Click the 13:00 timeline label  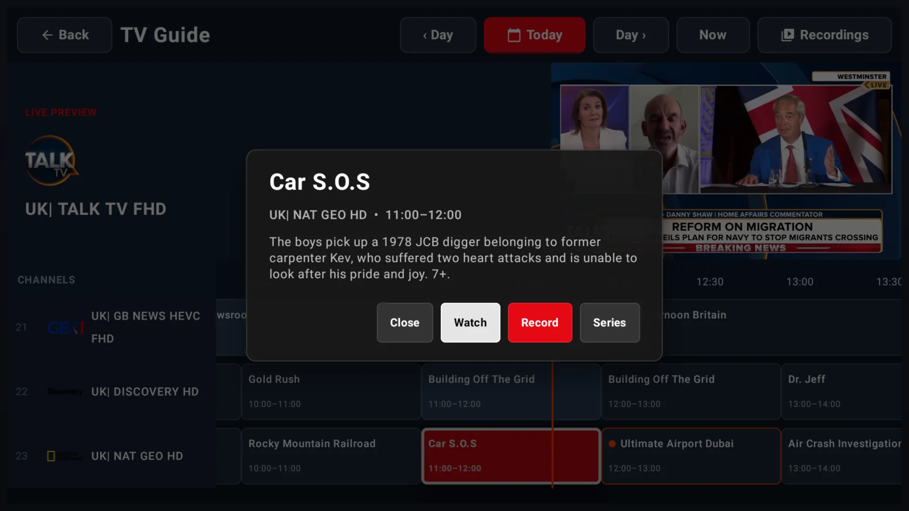pyautogui.click(x=800, y=282)
